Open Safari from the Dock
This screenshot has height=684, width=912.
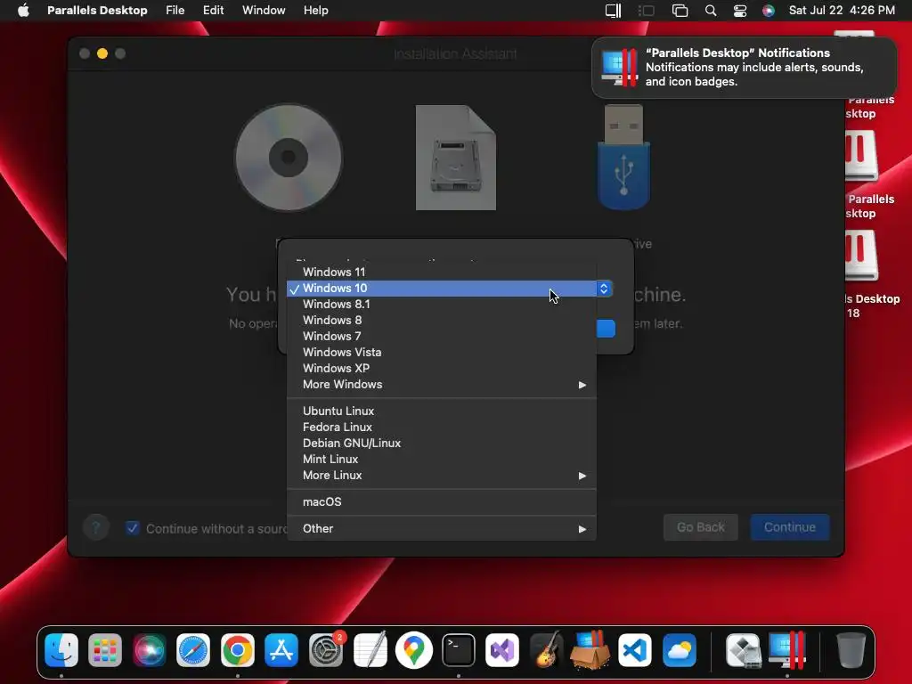pyautogui.click(x=193, y=649)
